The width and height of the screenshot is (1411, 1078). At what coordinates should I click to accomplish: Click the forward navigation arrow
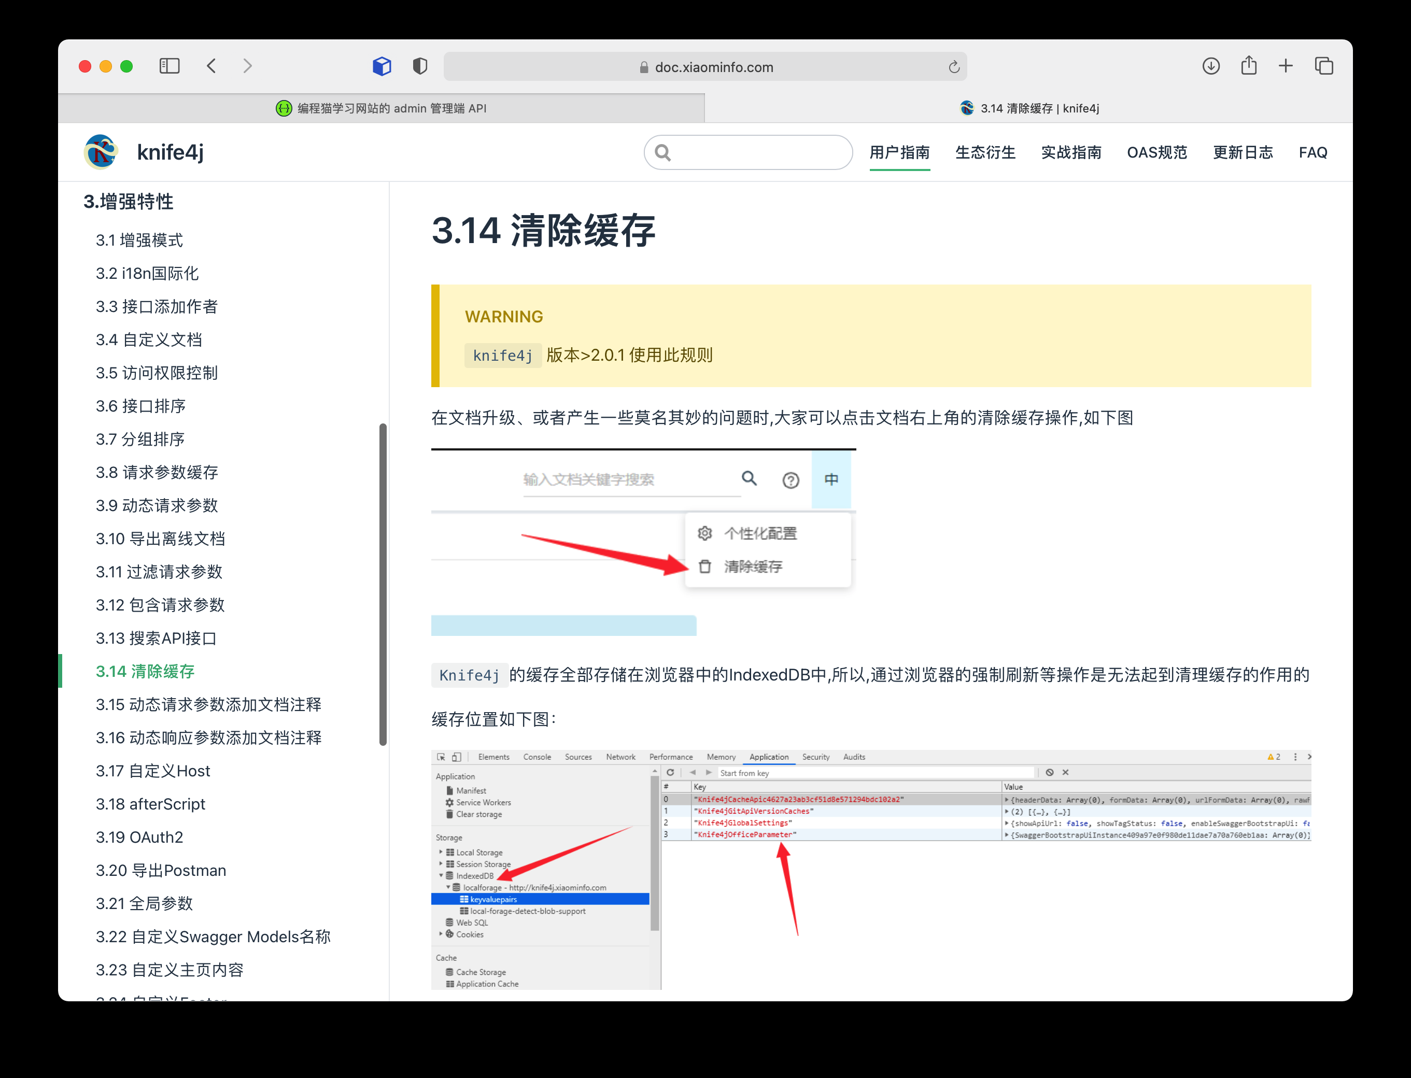pos(248,66)
